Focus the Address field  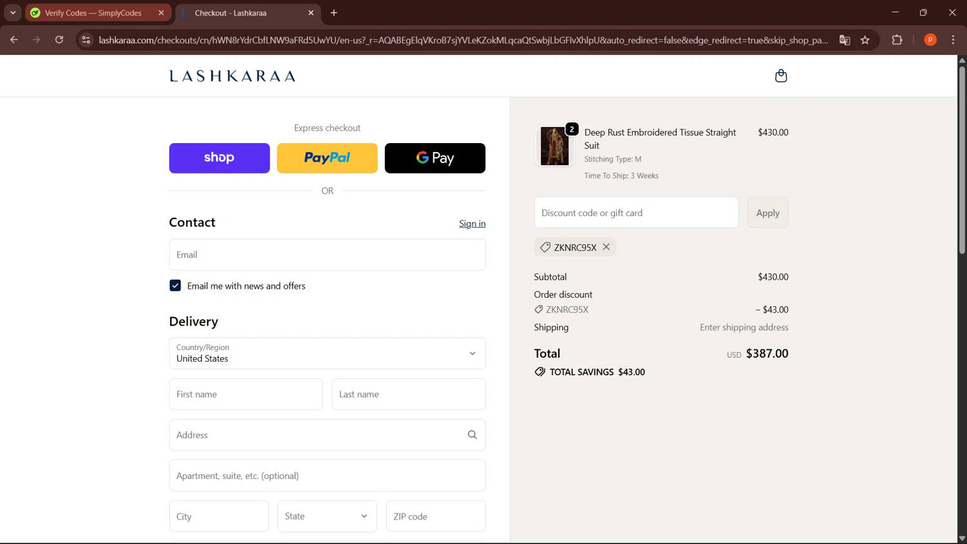327,435
